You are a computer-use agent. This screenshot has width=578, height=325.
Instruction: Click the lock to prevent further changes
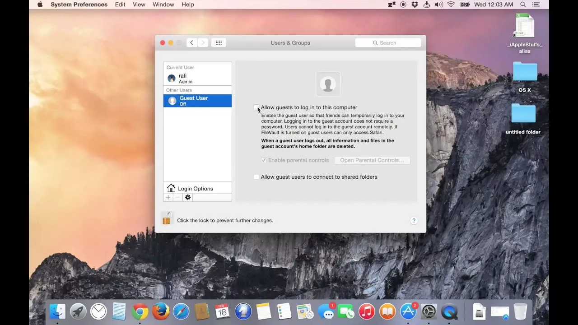(167, 218)
